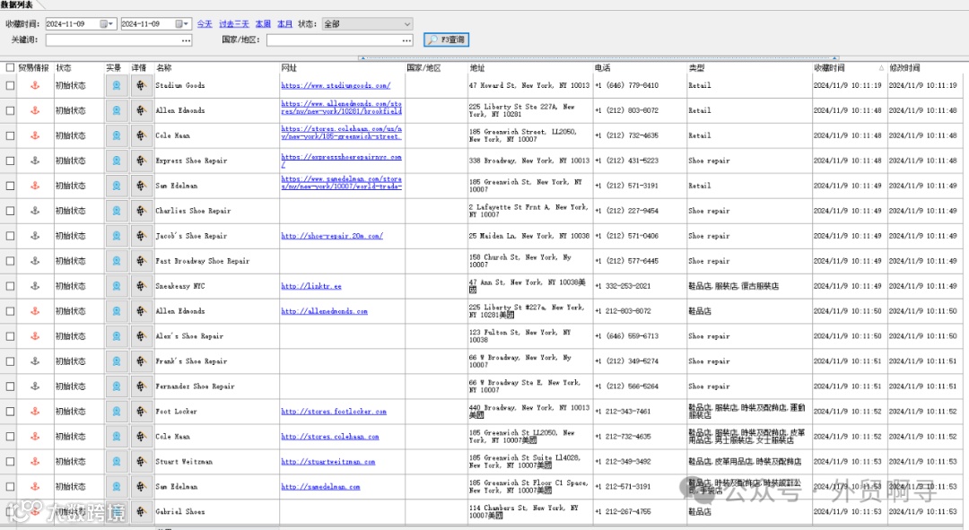Check the Alex's Shoe Repair row checkbox
The width and height of the screenshot is (969, 530).
pos(10,336)
